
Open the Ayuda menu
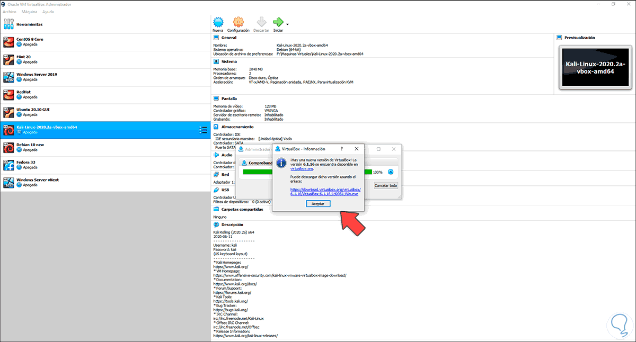(x=48, y=11)
